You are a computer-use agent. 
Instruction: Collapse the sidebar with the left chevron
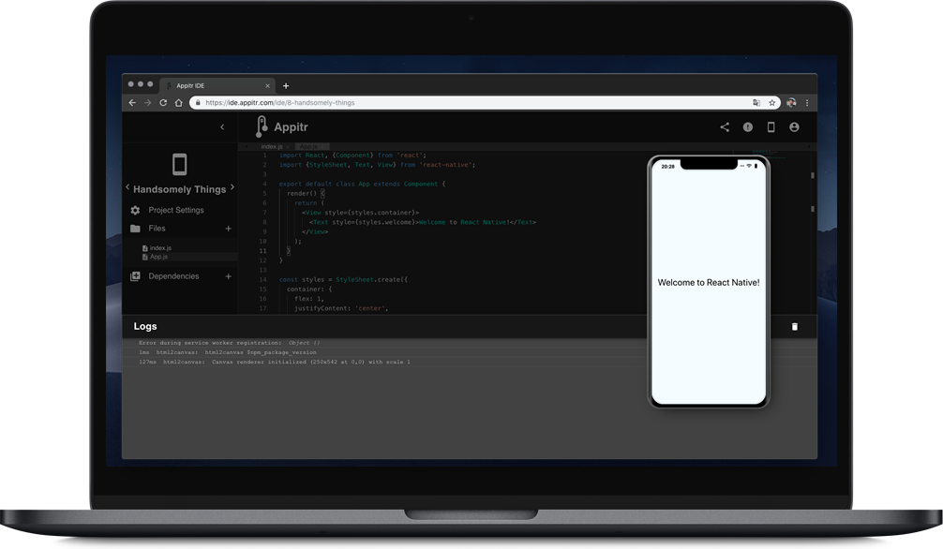pyautogui.click(x=222, y=126)
